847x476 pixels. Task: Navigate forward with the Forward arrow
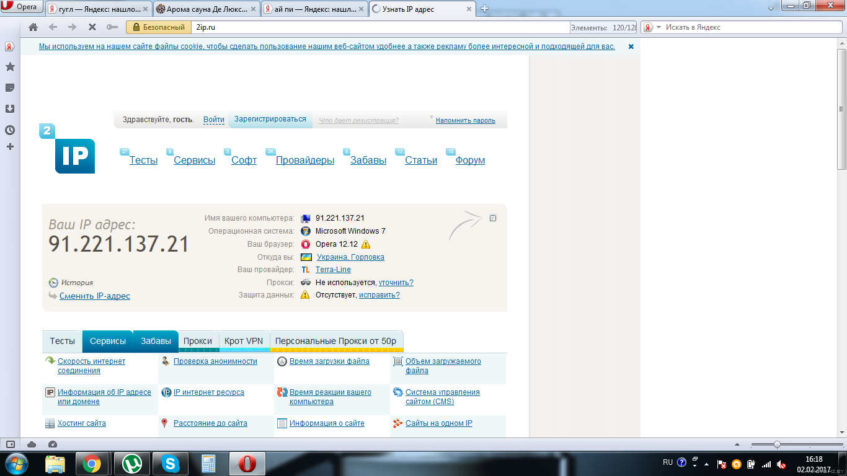[72, 27]
